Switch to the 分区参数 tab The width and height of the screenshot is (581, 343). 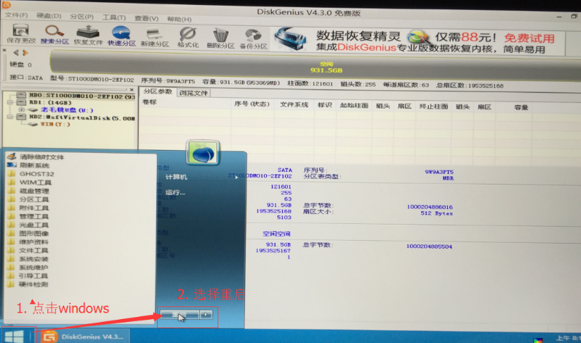pyautogui.click(x=158, y=92)
